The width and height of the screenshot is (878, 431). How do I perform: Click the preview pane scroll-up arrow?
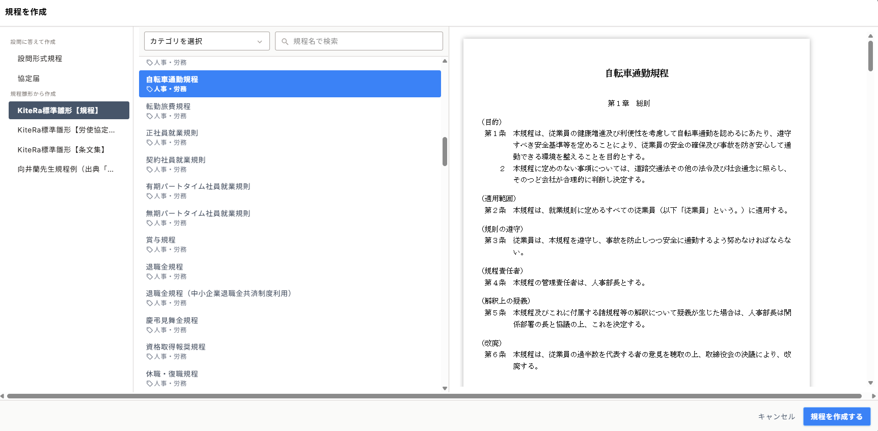870,36
